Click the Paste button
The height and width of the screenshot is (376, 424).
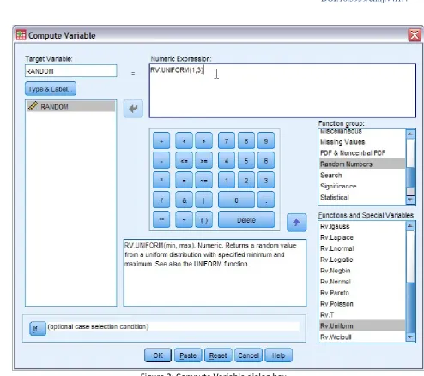(x=188, y=355)
